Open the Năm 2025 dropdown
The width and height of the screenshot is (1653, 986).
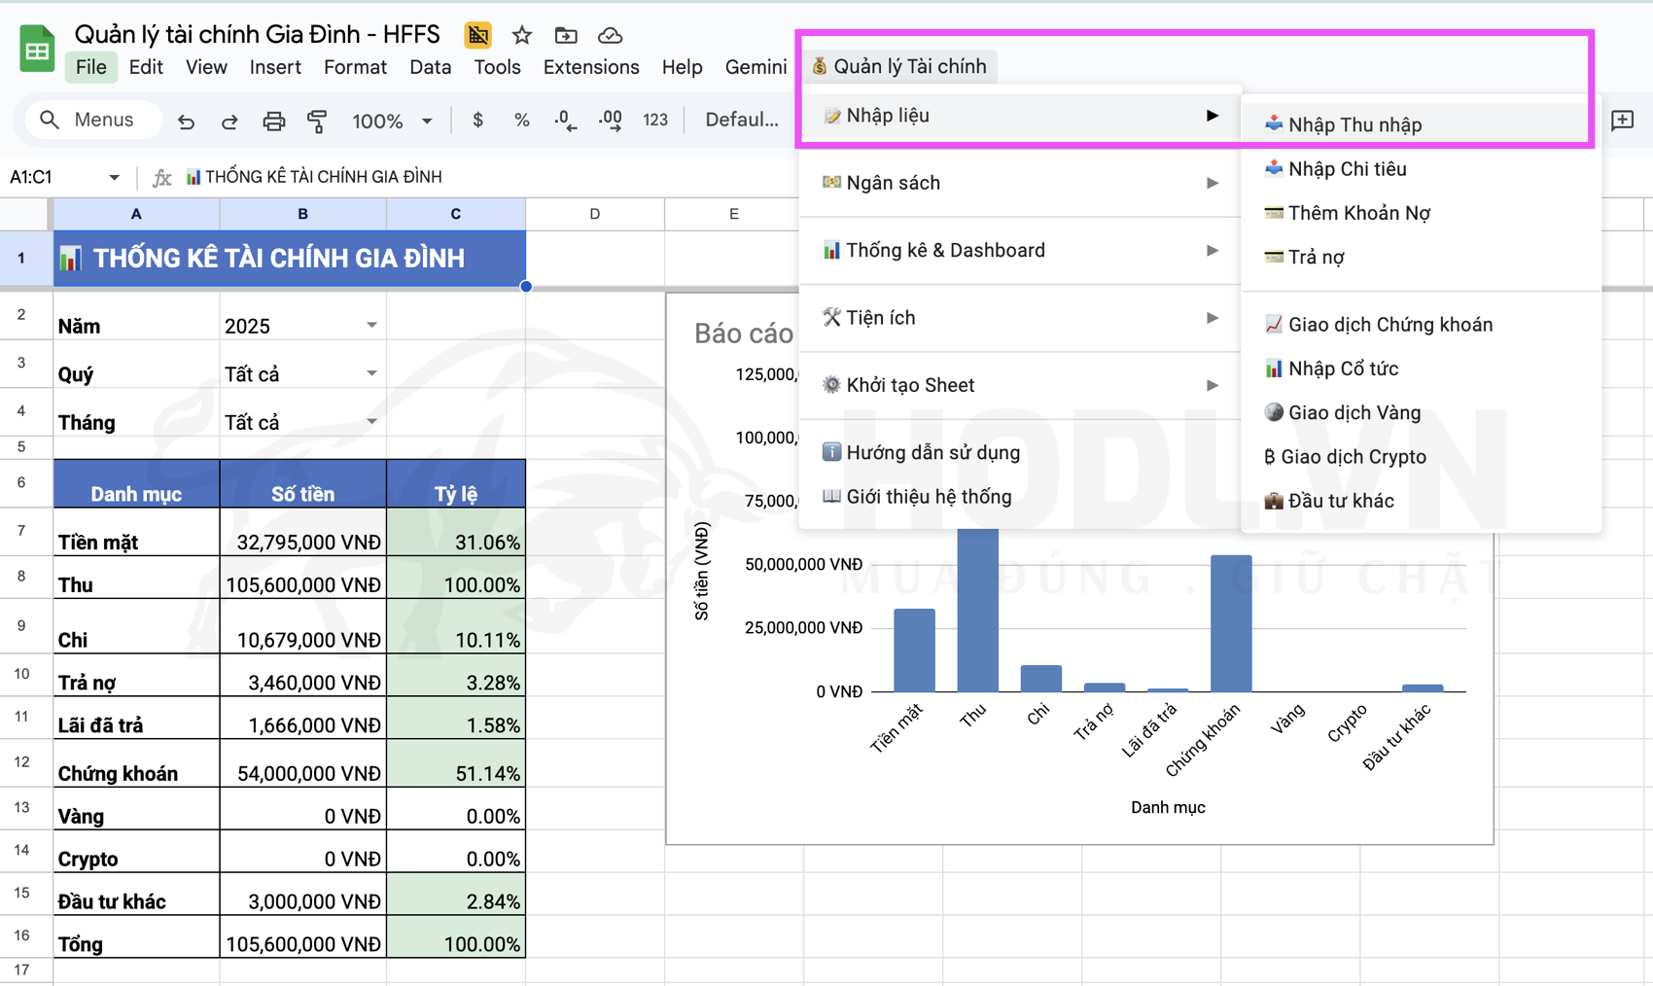click(x=371, y=326)
